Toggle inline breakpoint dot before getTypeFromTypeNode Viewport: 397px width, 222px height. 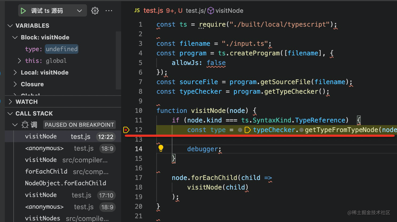301,130
